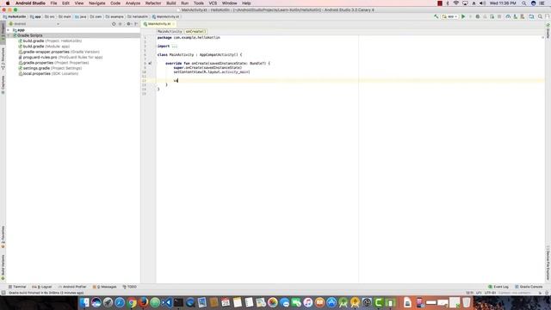Open the Event Log
The image size is (551, 310).
498,287
